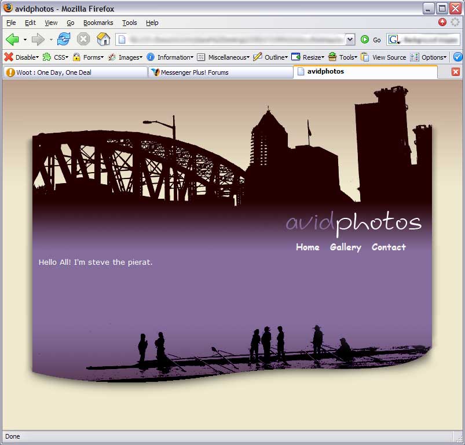Click the green Back arrow button

click(x=12, y=39)
